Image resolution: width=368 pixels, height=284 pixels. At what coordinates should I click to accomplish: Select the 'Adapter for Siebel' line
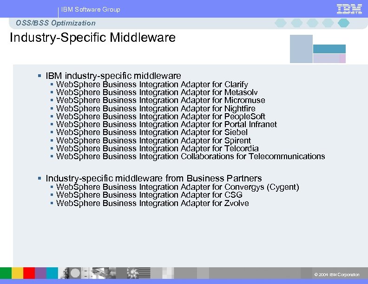[x=152, y=132]
